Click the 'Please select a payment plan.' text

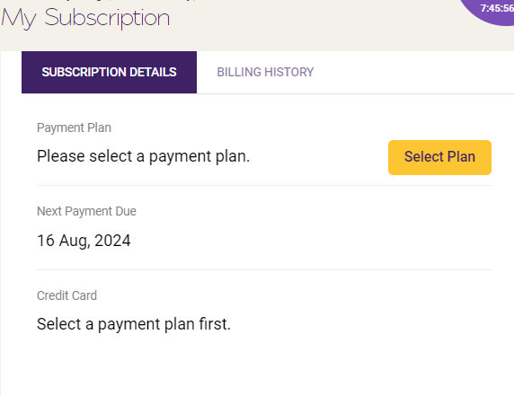coord(143,156)
